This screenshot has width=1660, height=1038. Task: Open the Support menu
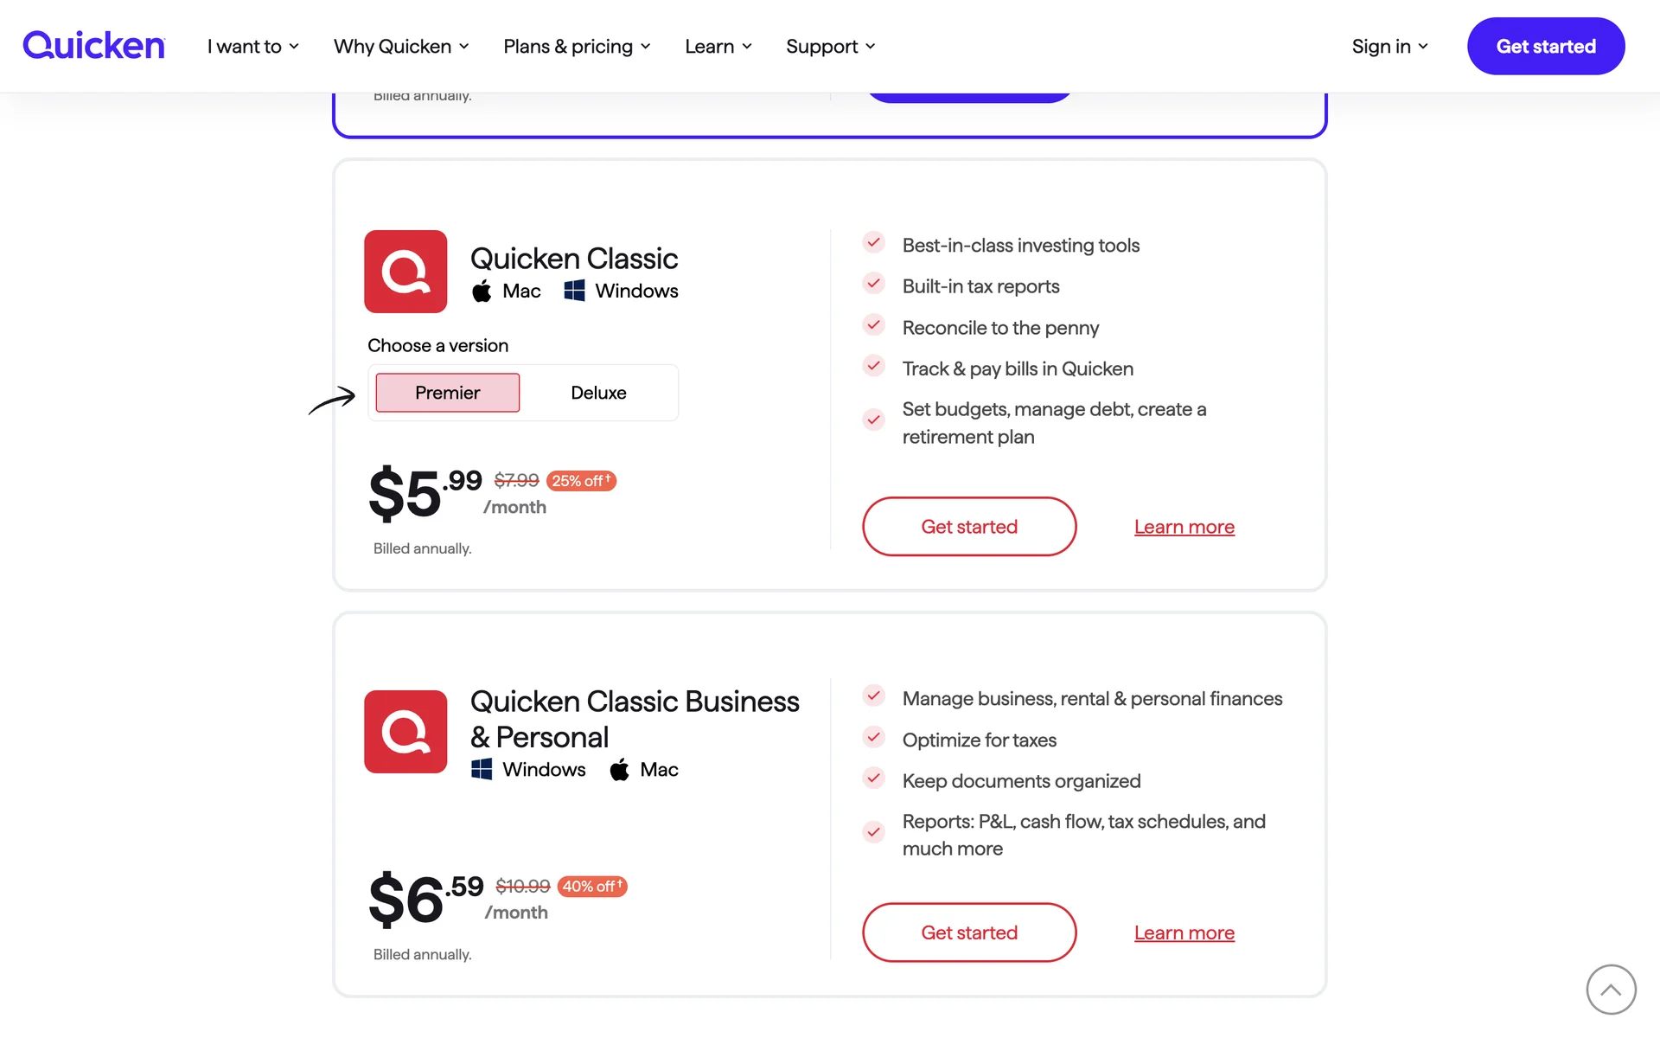(830, 47)
